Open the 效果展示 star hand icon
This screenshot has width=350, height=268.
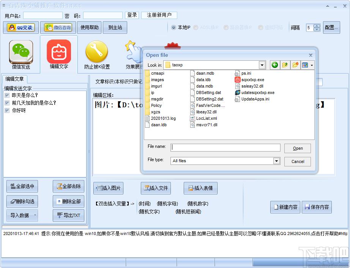click(x=134, y=55)
